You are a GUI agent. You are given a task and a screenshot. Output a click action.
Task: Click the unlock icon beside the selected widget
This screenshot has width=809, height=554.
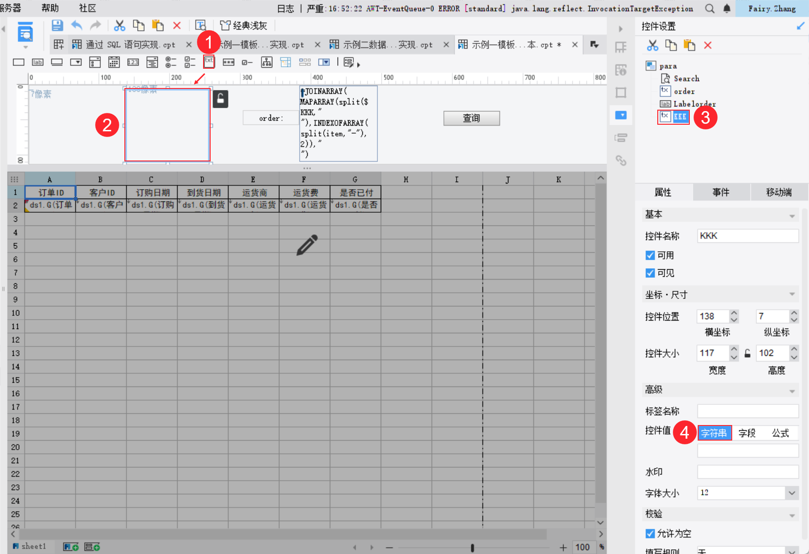pos(220,99)
